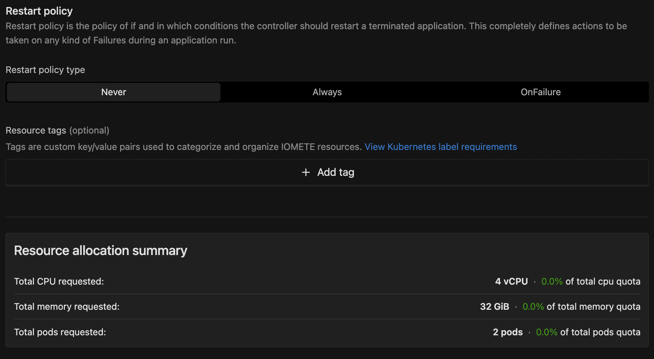Click the 4 vCPU value
Screen dimensions: 654x359
pyautogui.click(x=511, y=282)
